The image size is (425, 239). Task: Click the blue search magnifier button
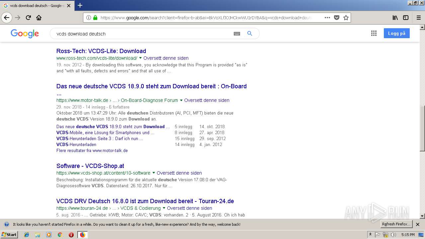(250, 34)
